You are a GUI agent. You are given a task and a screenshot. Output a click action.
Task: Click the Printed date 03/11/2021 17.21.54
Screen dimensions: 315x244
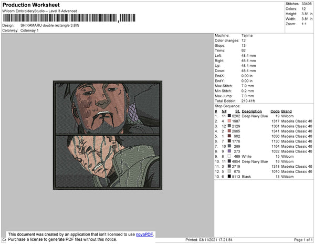click(x=209, y=240)
